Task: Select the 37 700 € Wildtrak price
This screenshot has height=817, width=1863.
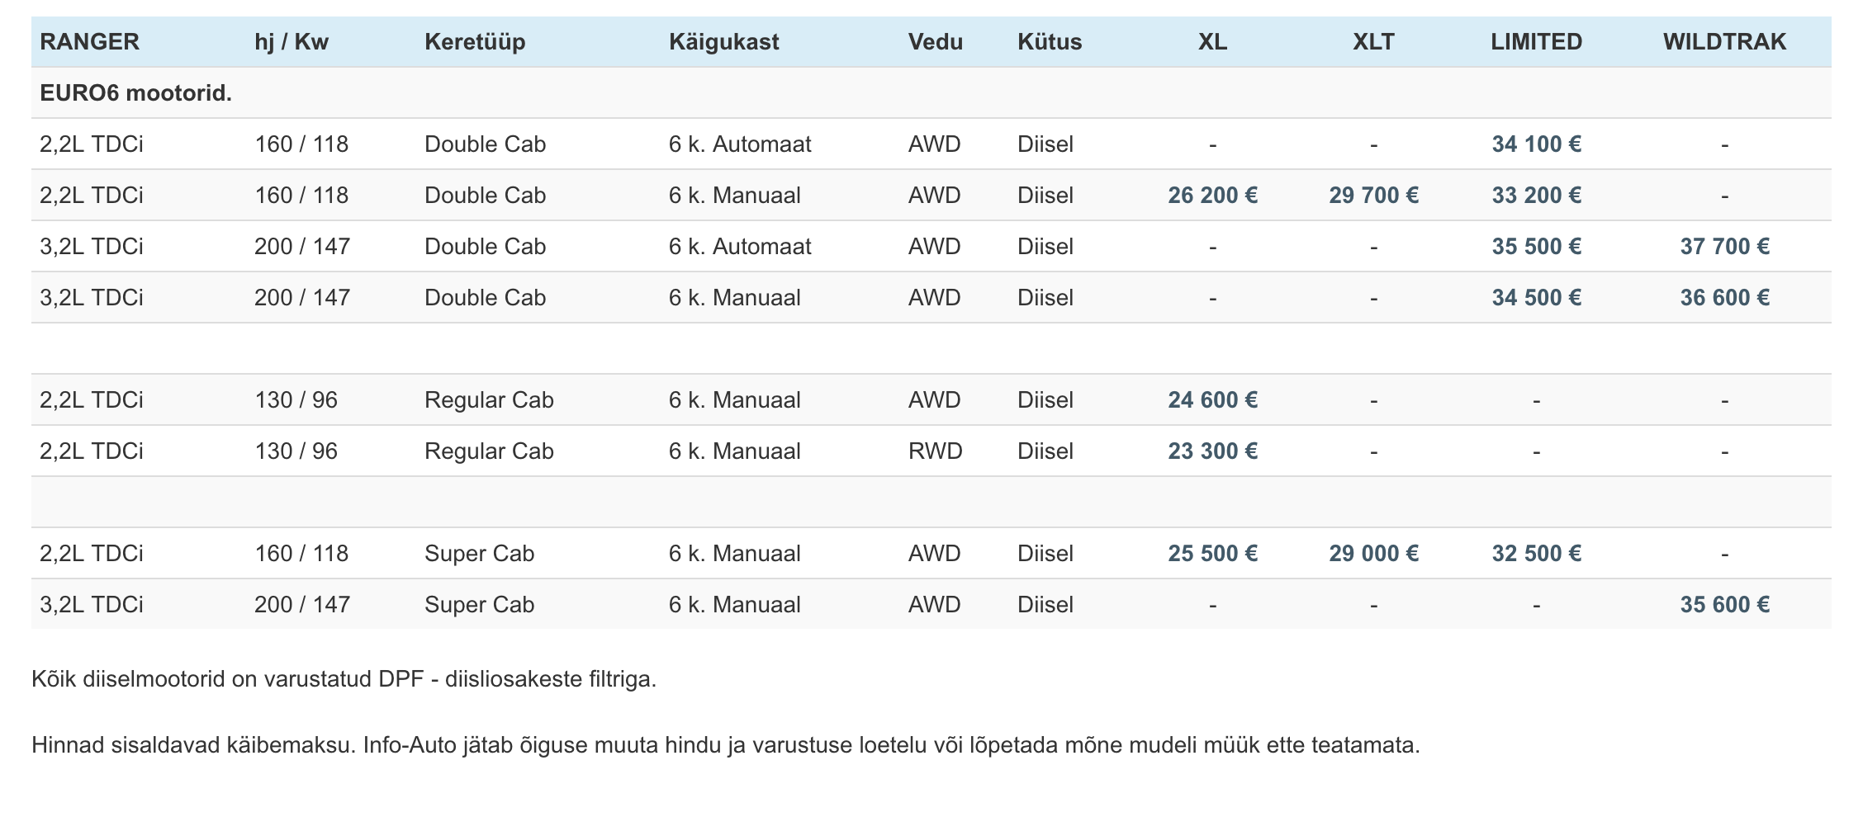Action: tap(1724, 247)
